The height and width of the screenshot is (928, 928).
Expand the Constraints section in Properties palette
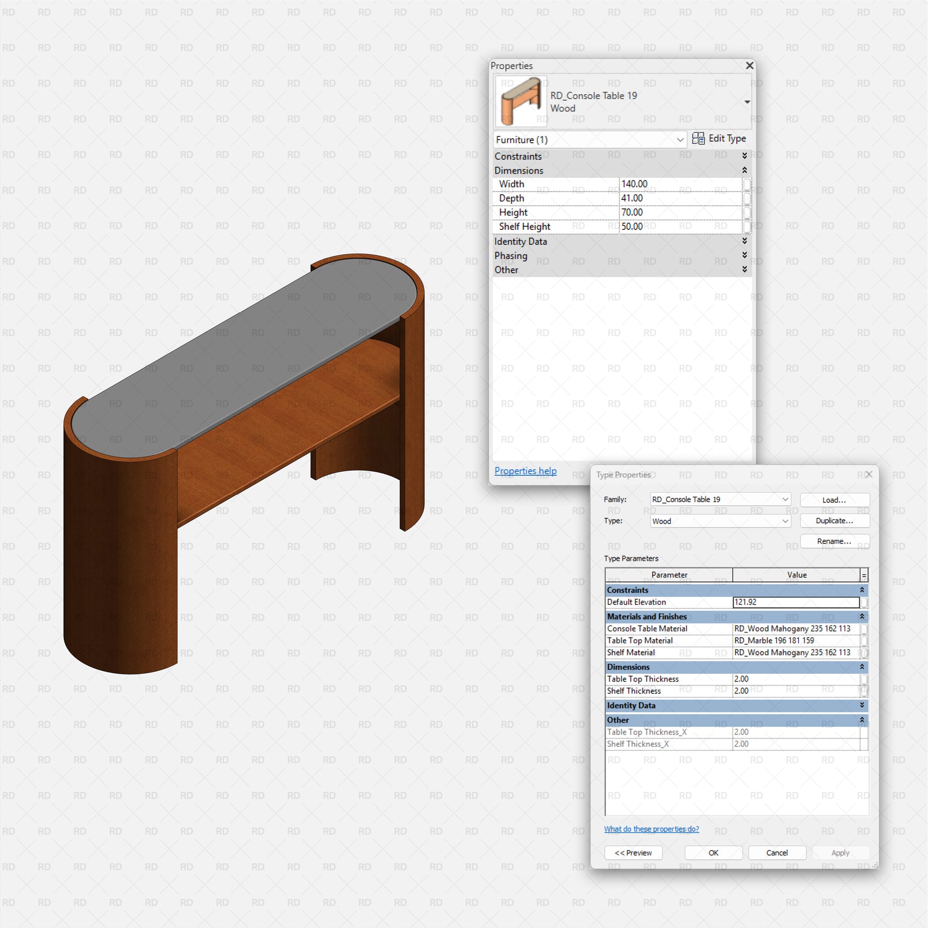[x=744, y=156]
